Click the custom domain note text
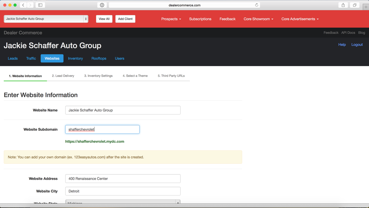 click(76, 157)
